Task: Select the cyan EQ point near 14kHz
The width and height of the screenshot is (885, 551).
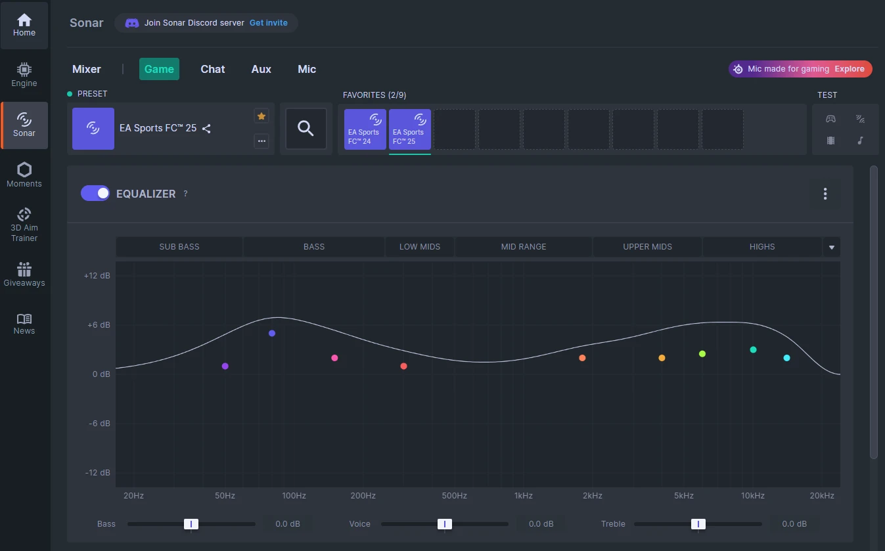Action: [x=786, y=358]
